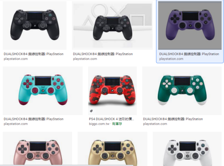The image size is (224, 166).
Task: Click the DUALSHOCK®4 title under the purple controller
Action: coord(189,54)
